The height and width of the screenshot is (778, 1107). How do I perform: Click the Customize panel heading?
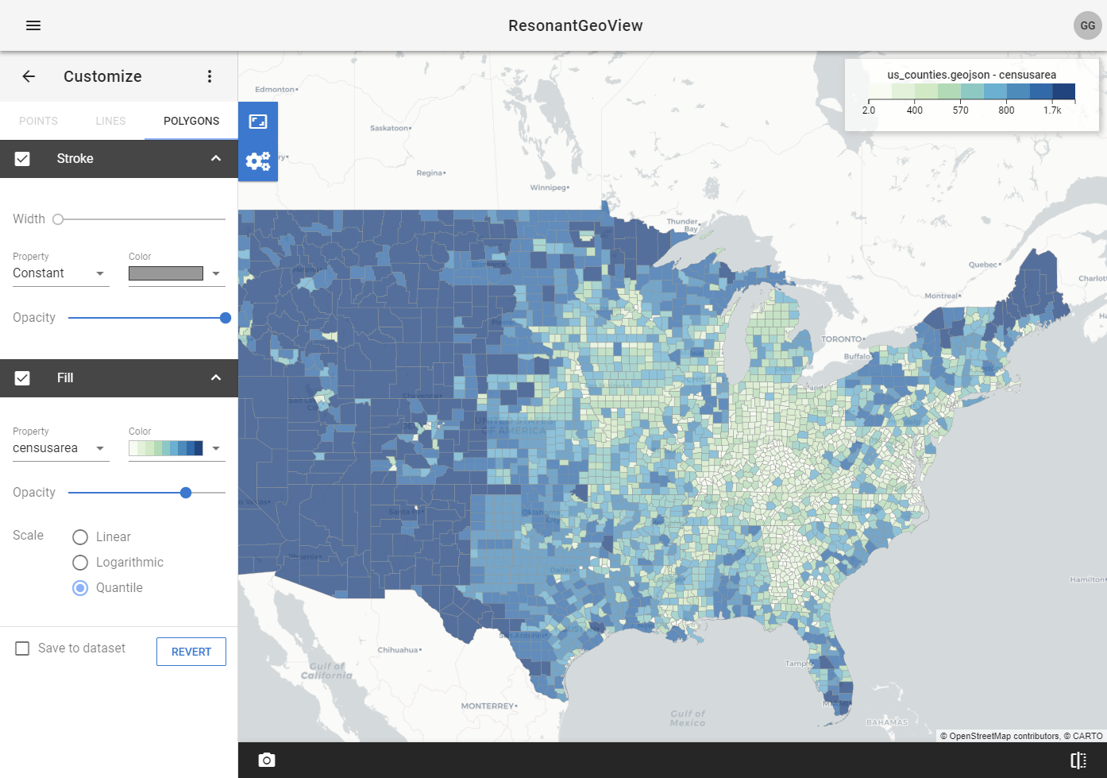click(x=102, y=76)
